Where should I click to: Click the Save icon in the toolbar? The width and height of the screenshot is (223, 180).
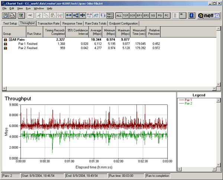6,15
